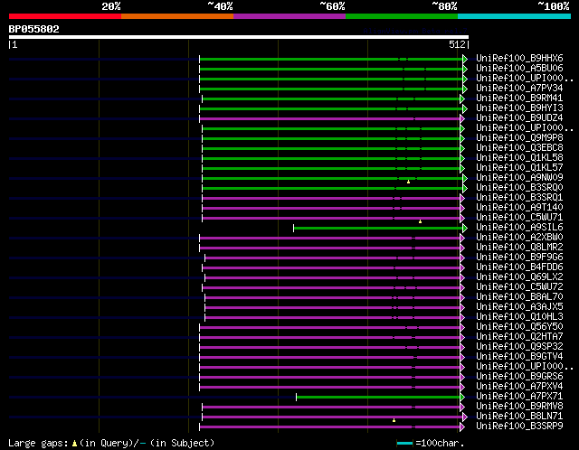Select the UniRef100_B8LN71 label
This screenshot has height=450, width=579.
519,417
